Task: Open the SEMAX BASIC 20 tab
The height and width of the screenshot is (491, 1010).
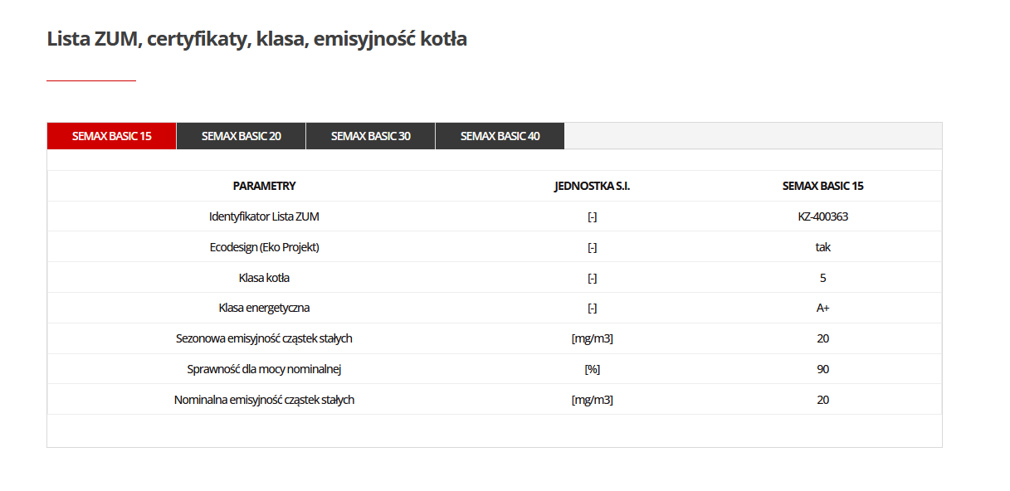Action: point(241,136)
